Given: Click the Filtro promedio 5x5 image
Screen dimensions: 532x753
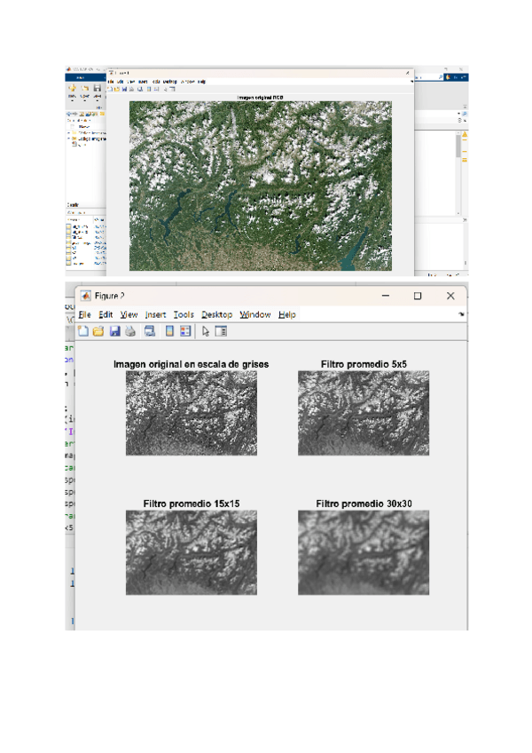Looking at the screenshot, I should pos(364,413).
